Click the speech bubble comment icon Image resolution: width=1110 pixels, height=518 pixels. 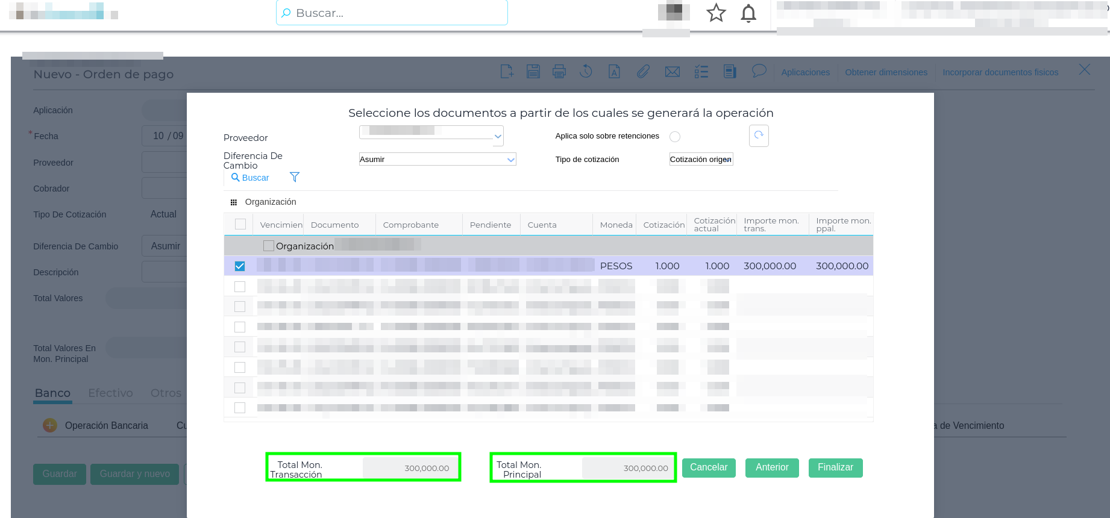coord(759,71)
